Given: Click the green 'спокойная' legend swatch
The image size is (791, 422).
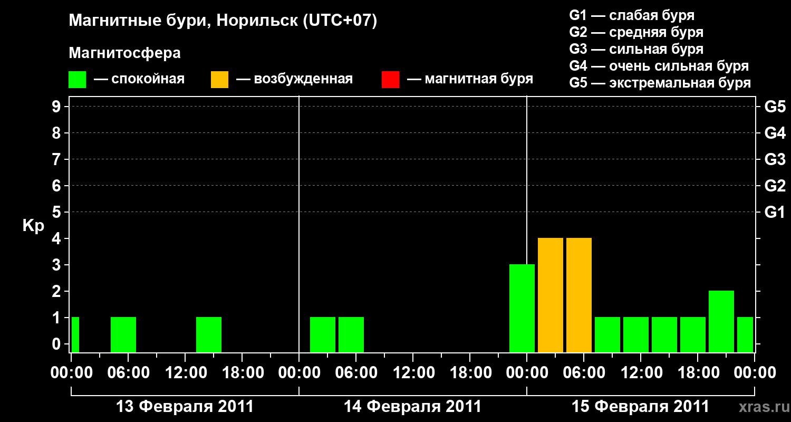Looking at the screenshot, I should coord(77,80).
